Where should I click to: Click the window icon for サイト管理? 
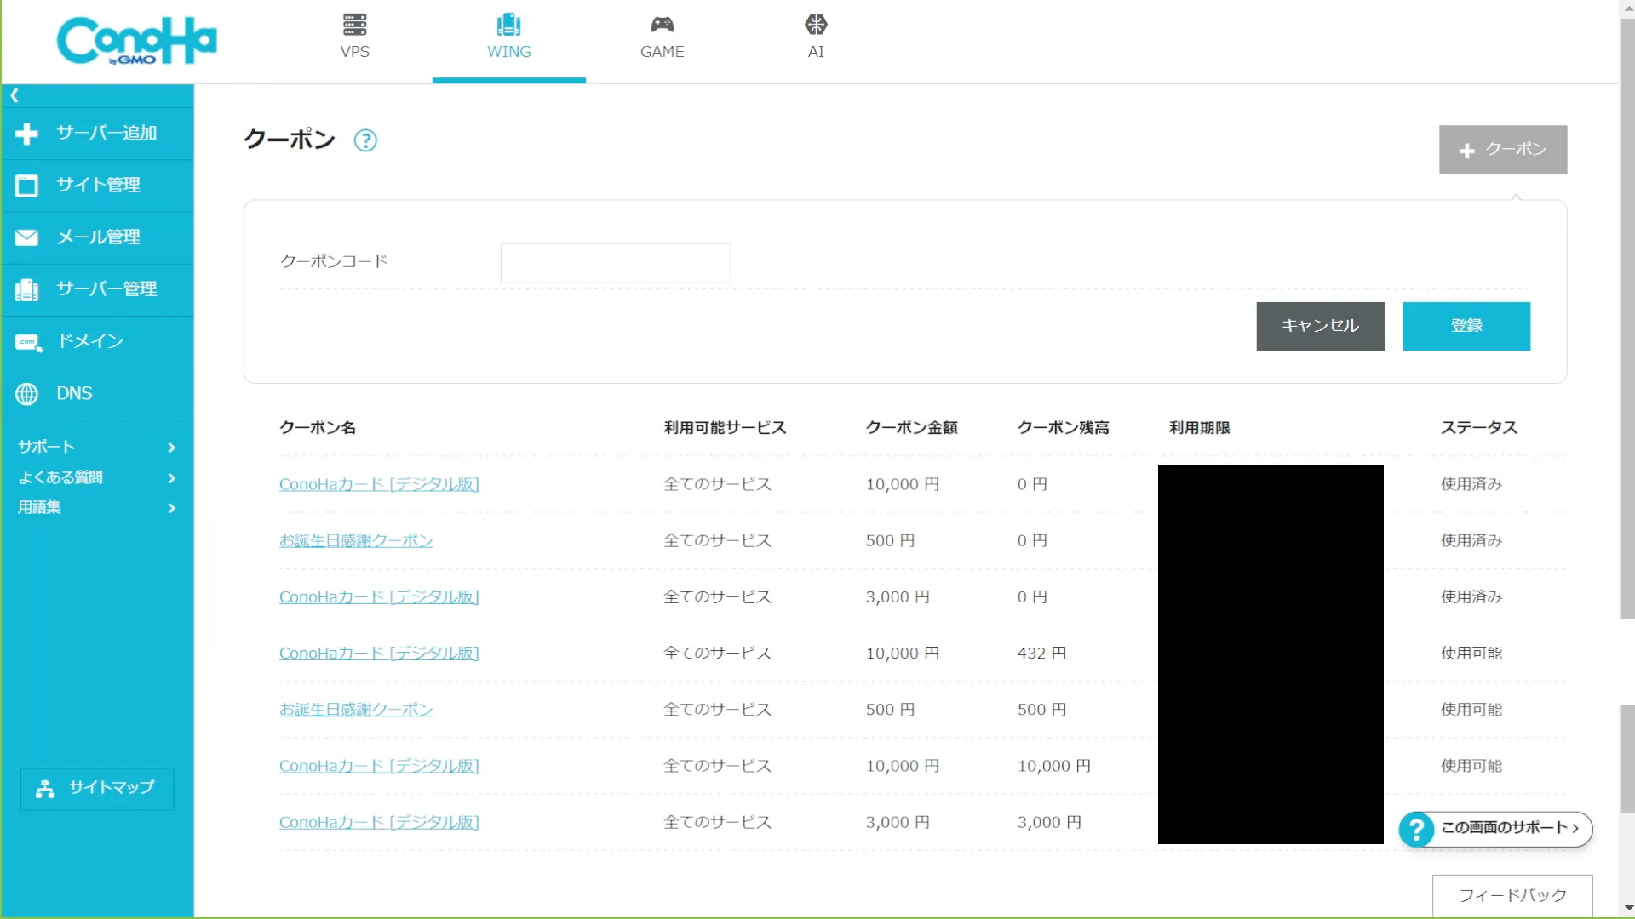pyautogui.click(x=27, y=186)
